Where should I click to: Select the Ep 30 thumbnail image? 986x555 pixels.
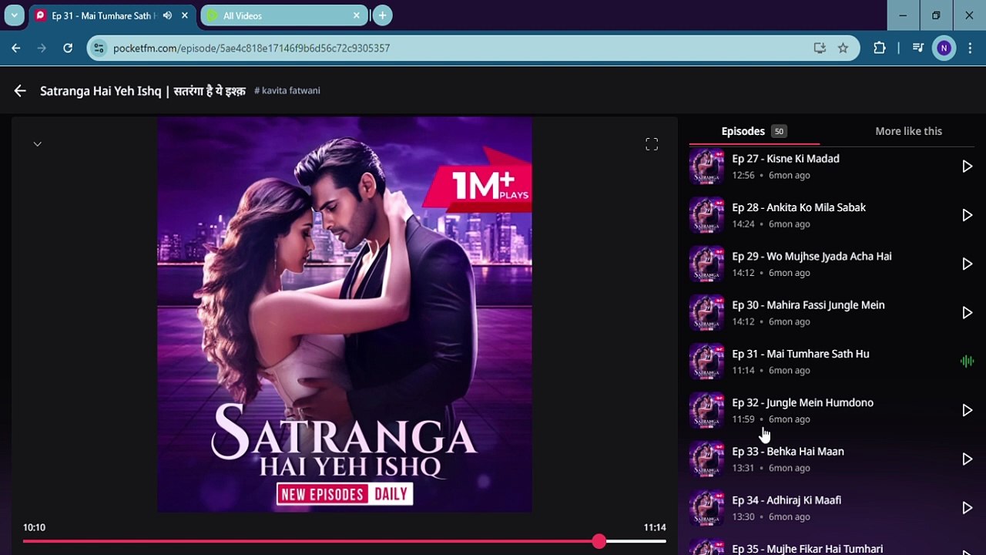click(x=706, y=313)
